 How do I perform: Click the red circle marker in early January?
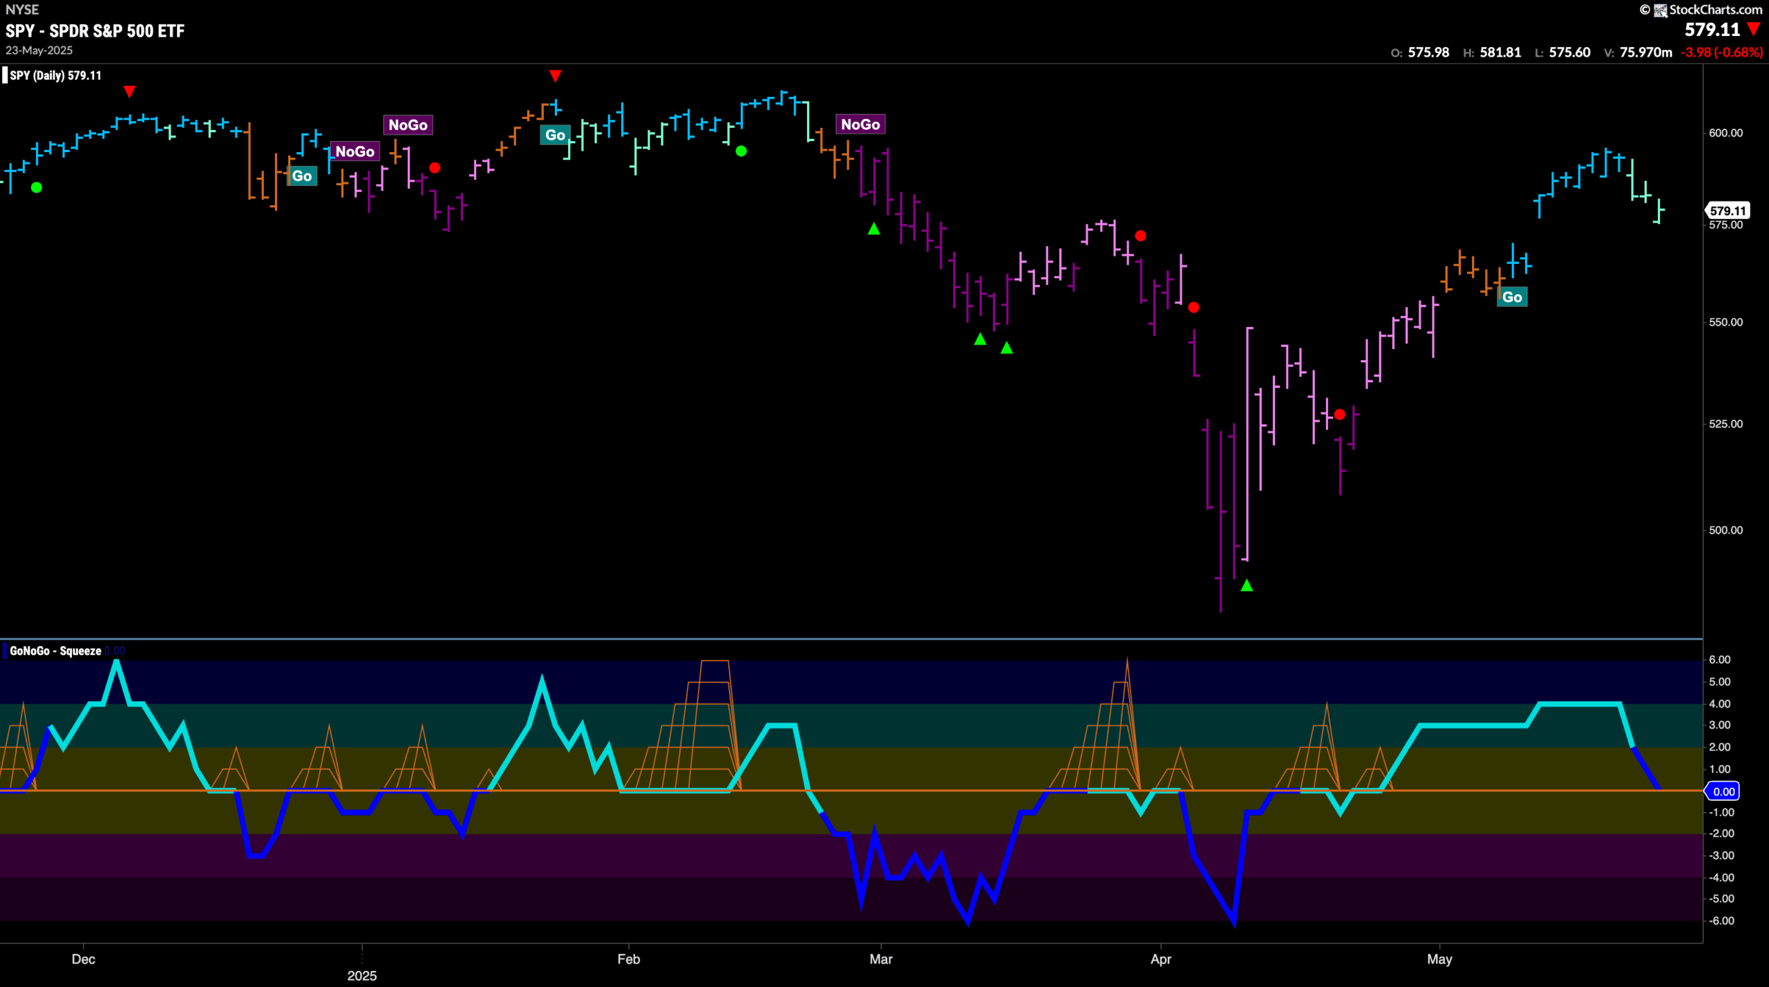click(x=435, y=168)
